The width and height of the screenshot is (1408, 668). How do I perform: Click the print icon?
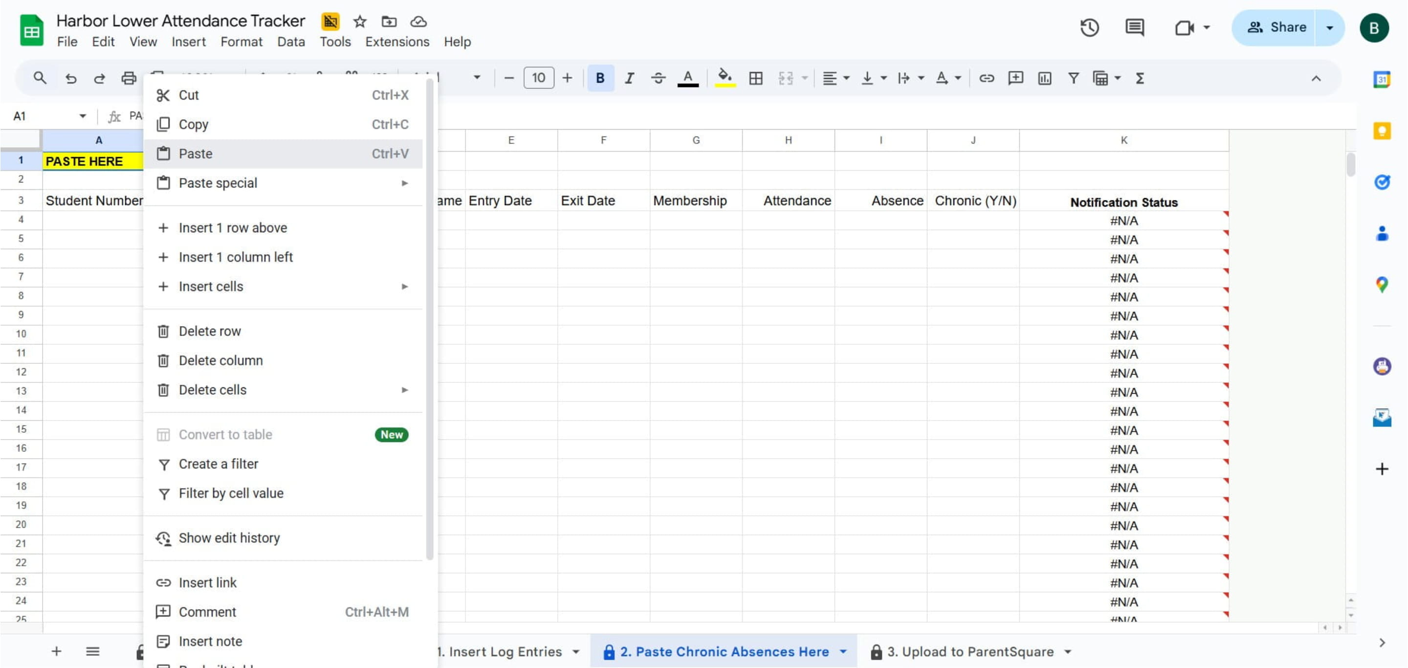point(129,78)
